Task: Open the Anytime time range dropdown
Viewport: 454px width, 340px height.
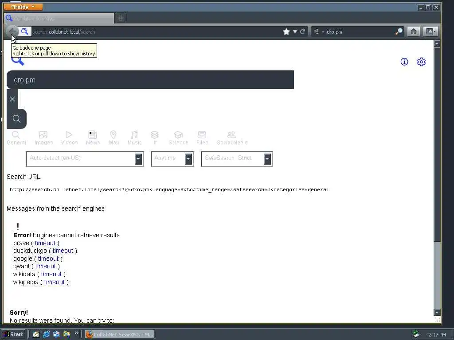Action: pyautogui.click(x=172, y=159)
